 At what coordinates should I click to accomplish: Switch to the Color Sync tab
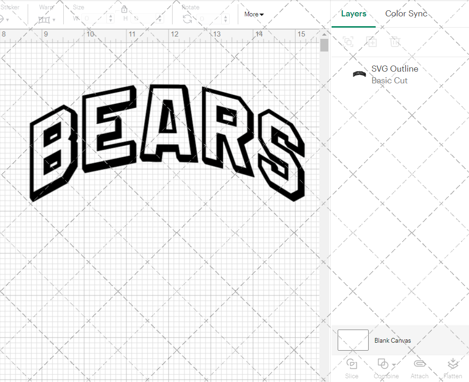click(406, 14)
